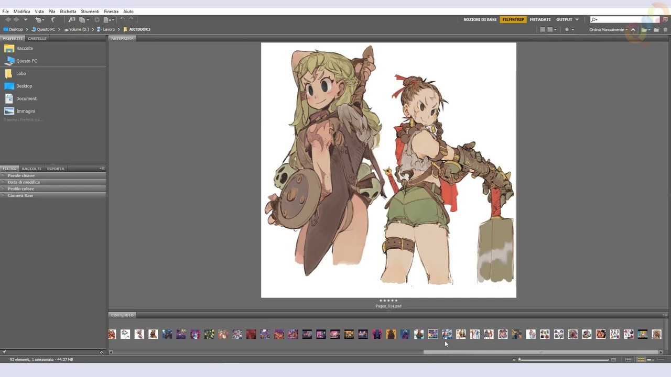671x377 pixels.
Task: Toggle ascending sort order arrow
Action: pos(633,29)
